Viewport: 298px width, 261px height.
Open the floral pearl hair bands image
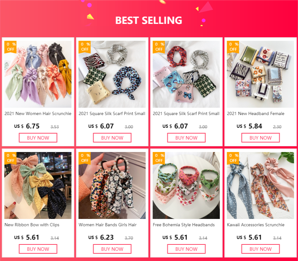[x=112, y=185]
